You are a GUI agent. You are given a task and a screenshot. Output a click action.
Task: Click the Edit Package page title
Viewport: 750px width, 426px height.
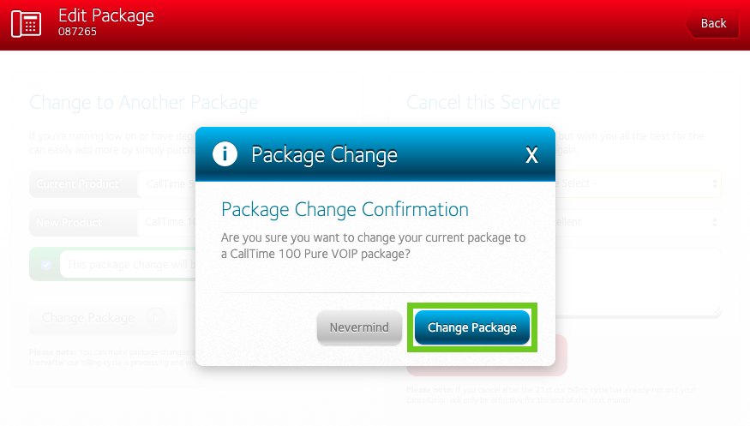pos(106,15)
